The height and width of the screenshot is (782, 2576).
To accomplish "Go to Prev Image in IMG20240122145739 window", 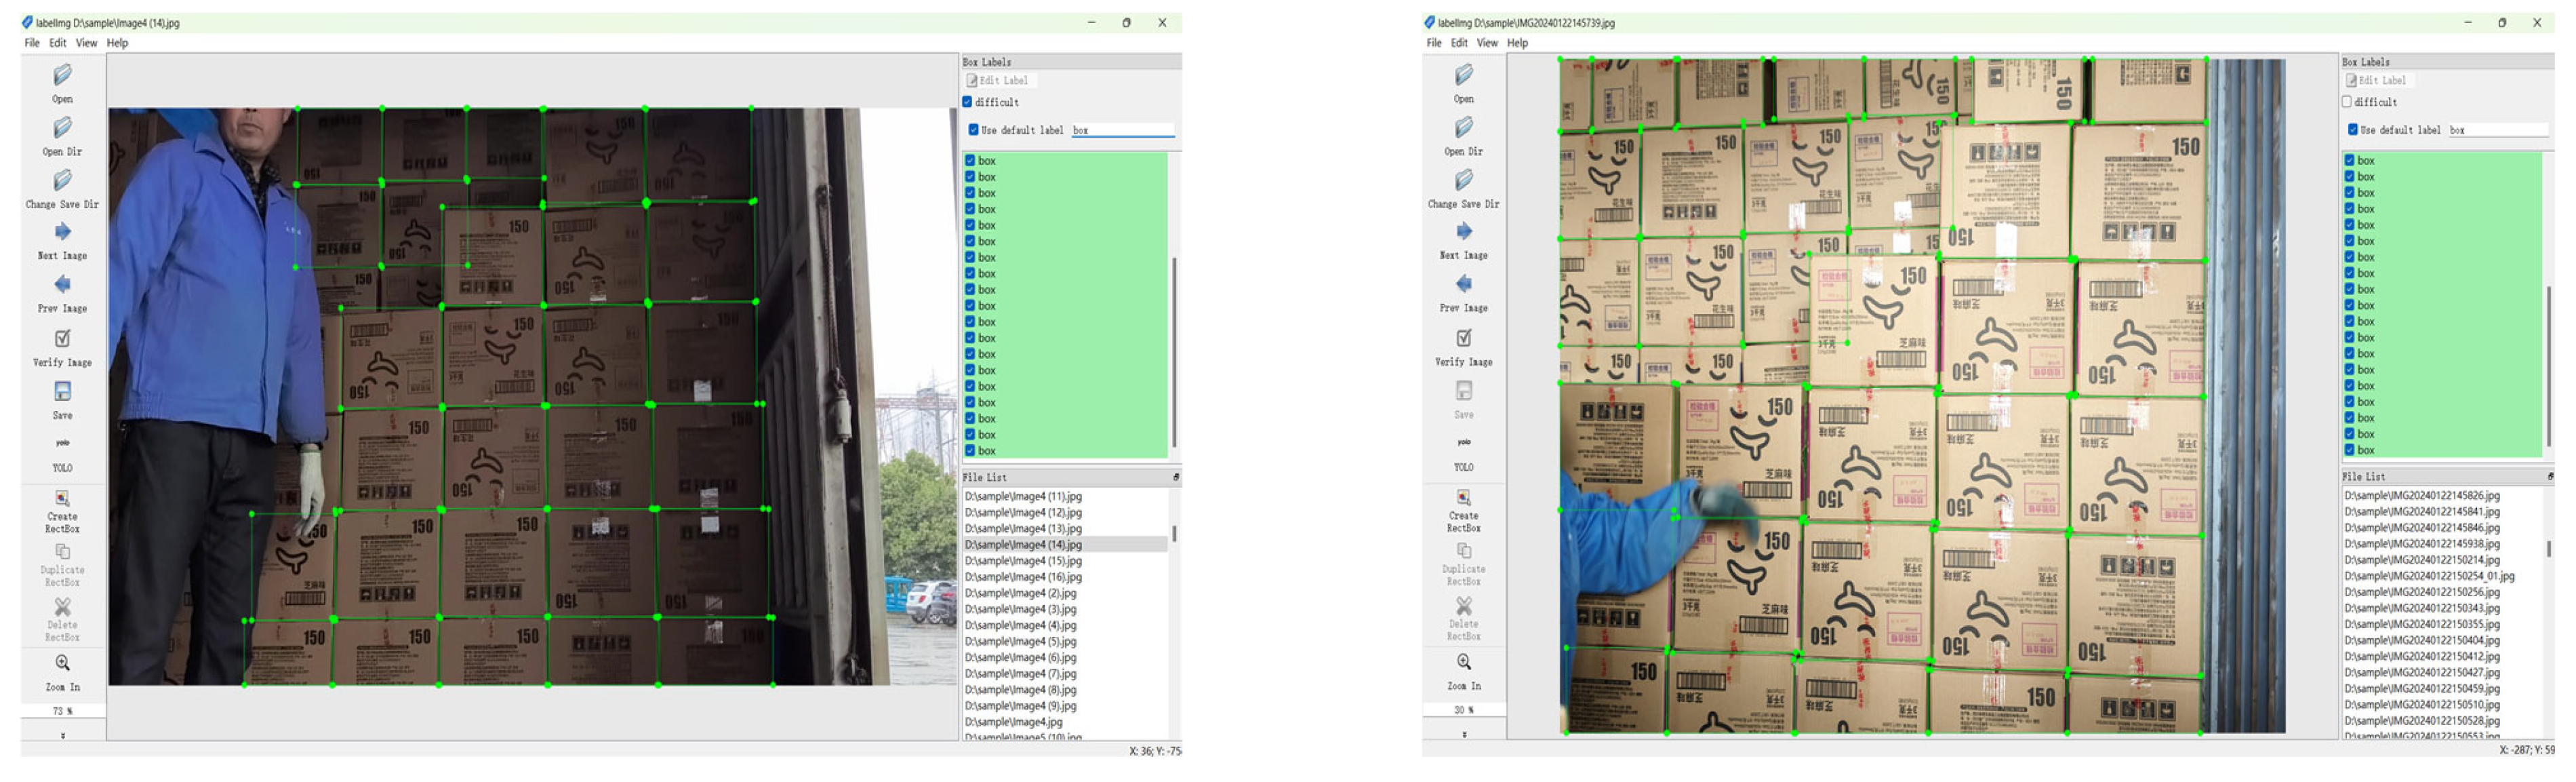I will (1464, 285).
